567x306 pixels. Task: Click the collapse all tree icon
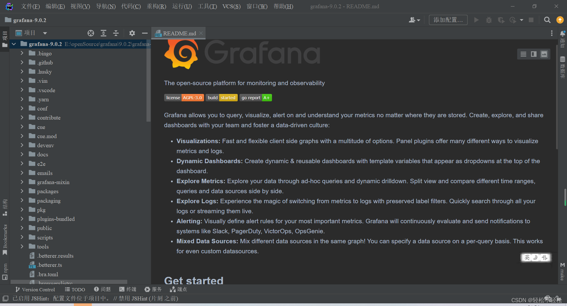[116, 33]
